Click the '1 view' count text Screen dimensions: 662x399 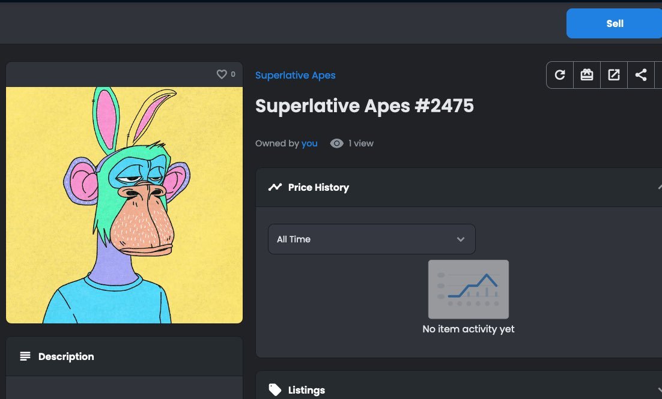(361, 143)
